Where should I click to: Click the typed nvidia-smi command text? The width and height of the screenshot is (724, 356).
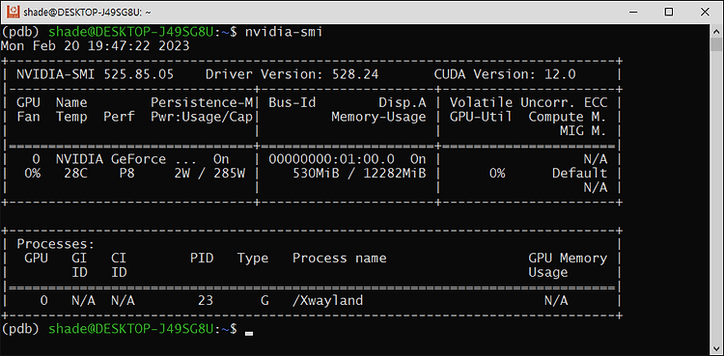coord(284,32)
